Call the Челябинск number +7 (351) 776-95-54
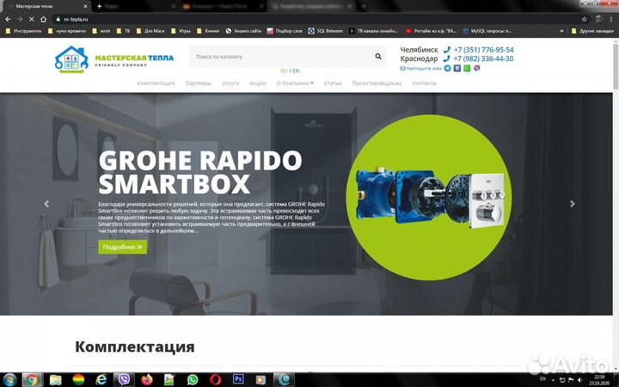Screen dimensions: 619x387 click(x=483, y=50)
